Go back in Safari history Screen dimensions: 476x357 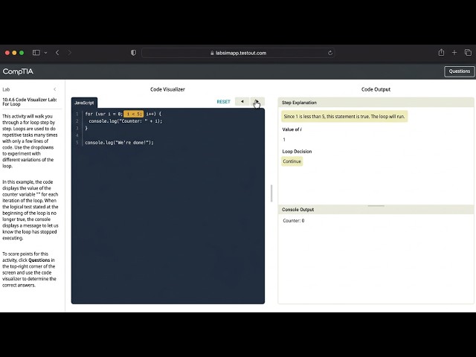coord(57,53)
